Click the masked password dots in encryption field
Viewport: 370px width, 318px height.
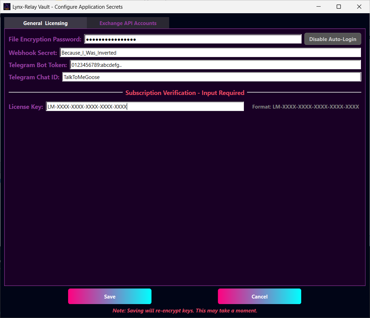pos(111,39)
